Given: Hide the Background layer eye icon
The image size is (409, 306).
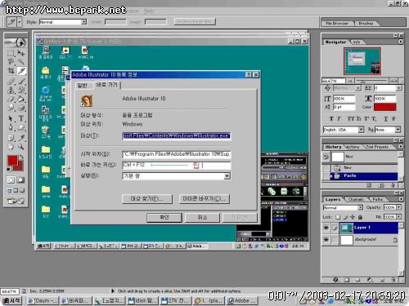Looking at the screenshot, I should click(x=326, y=240).
